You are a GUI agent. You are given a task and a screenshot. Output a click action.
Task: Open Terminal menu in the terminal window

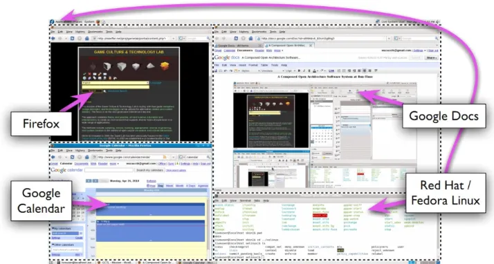point(246,200)
